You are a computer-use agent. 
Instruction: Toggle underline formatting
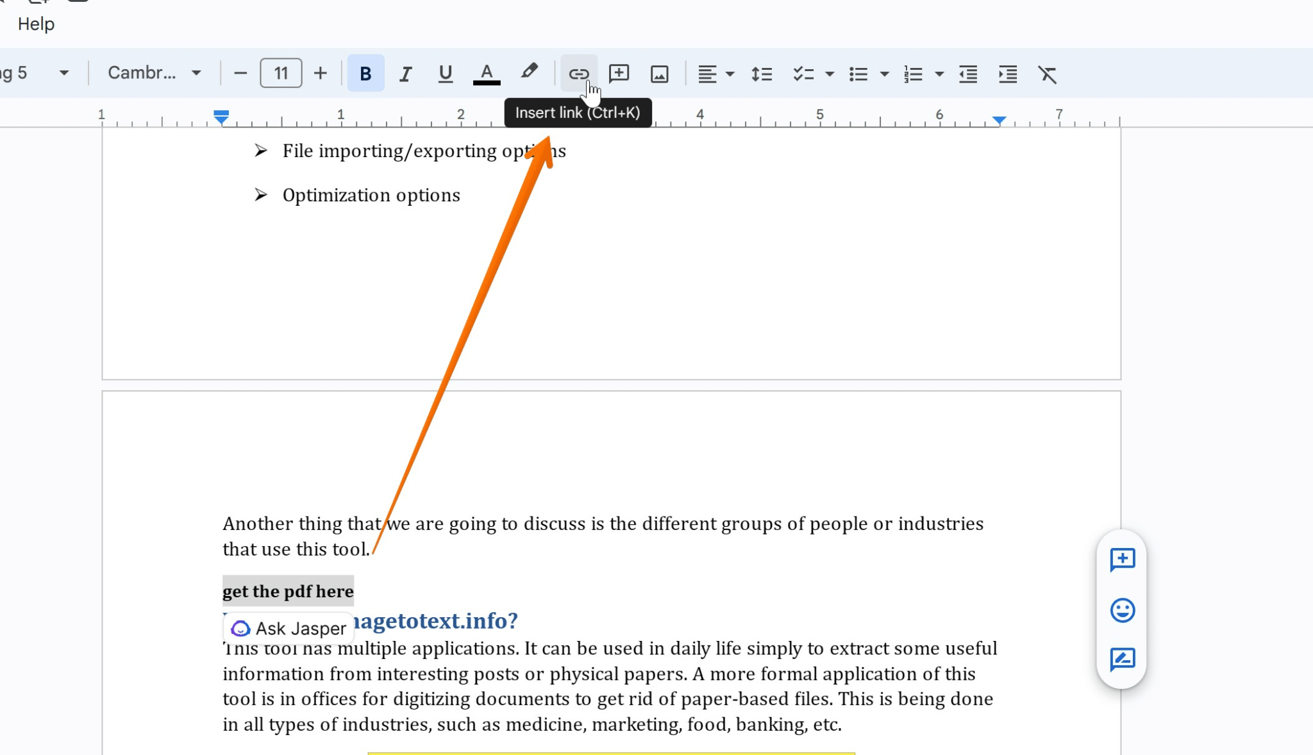445,73
